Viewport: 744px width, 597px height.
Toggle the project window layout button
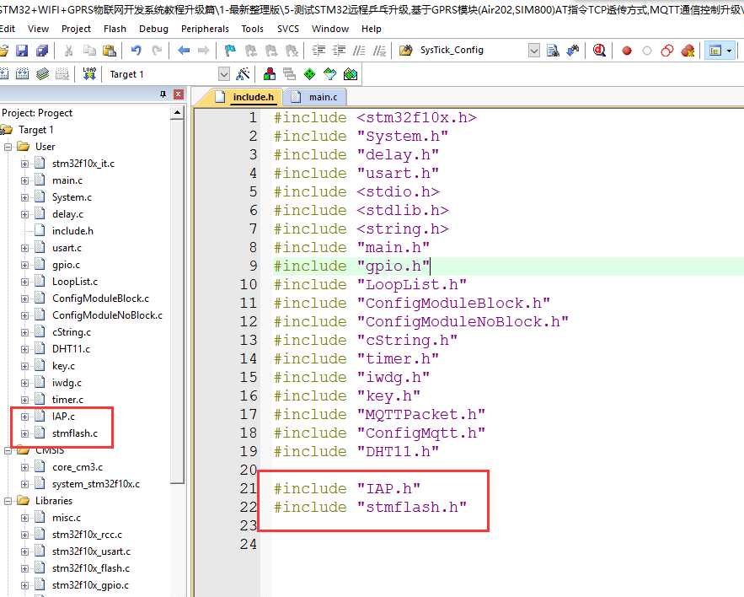[x=715, y=51]
